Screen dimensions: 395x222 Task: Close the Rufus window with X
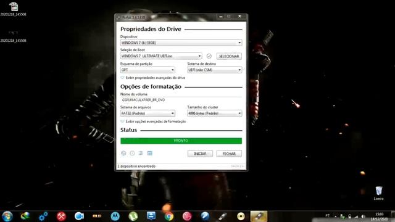(x=239, y=17)
